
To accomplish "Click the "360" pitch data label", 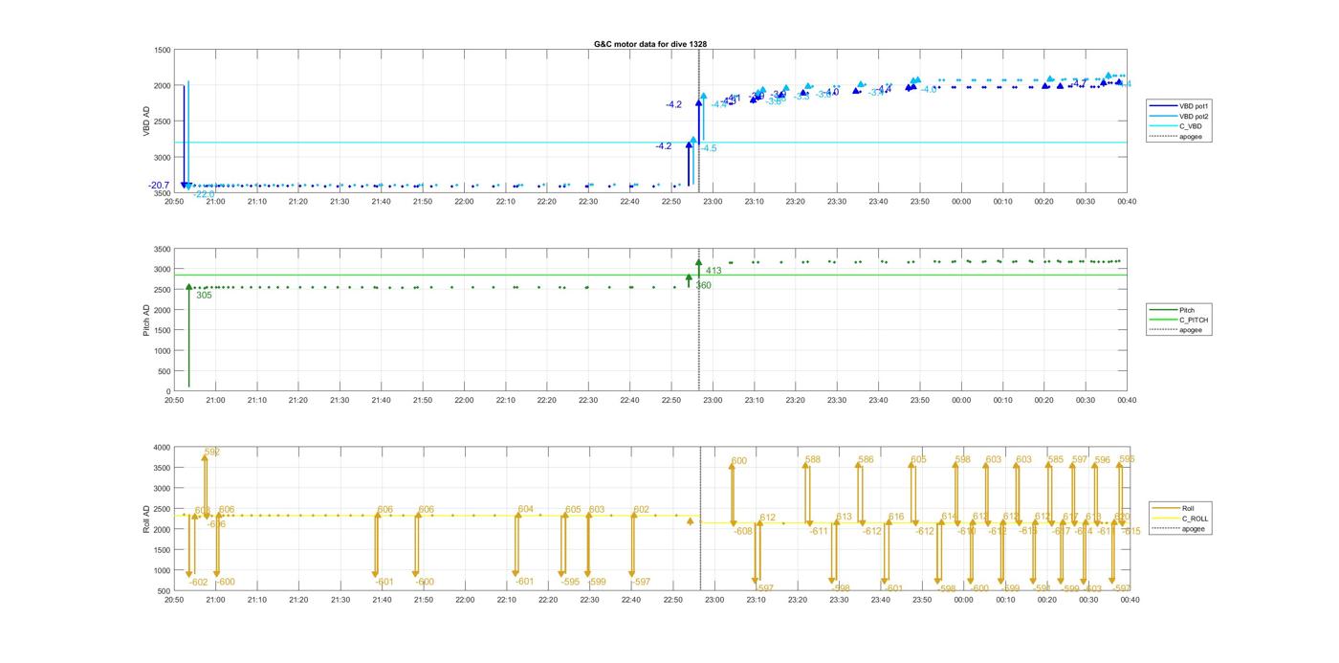I will point(703,285).
